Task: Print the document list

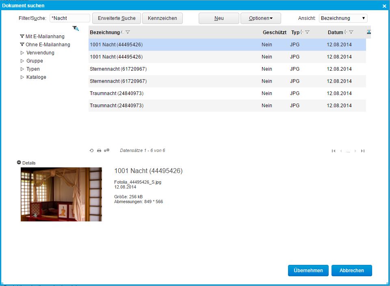Action: click(x=99, y=150)
